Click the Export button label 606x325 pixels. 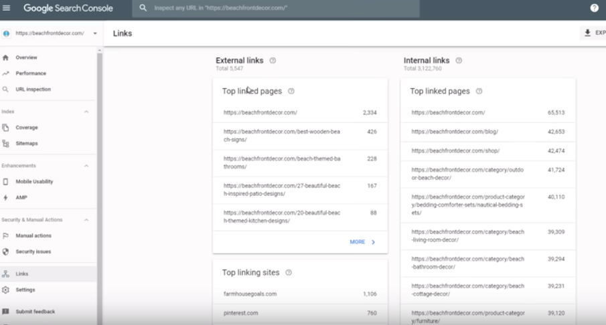600,33
